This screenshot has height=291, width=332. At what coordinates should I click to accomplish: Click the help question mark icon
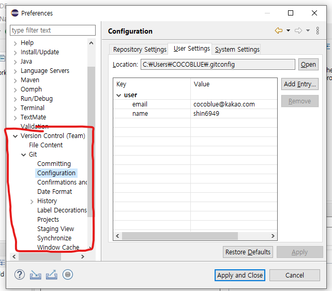coord(20,274)
